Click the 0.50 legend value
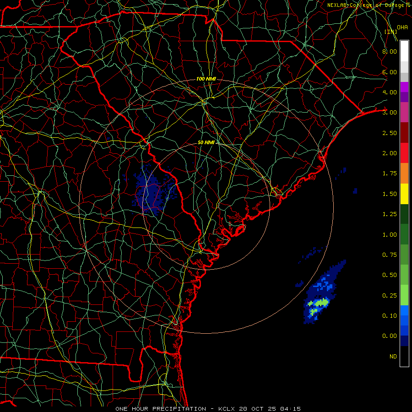Screen dimensions: 412x412 point(390,275)
